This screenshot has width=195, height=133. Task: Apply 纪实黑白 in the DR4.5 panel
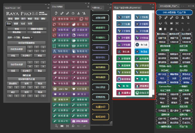[61, 110]
